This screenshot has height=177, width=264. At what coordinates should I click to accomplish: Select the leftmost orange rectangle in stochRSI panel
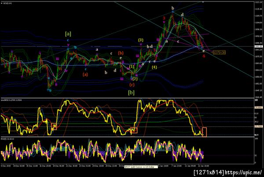tap(54, 127)
